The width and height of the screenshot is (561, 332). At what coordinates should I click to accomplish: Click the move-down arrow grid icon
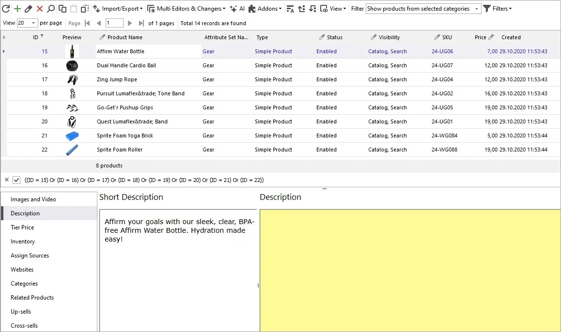[x=312, y=9]
